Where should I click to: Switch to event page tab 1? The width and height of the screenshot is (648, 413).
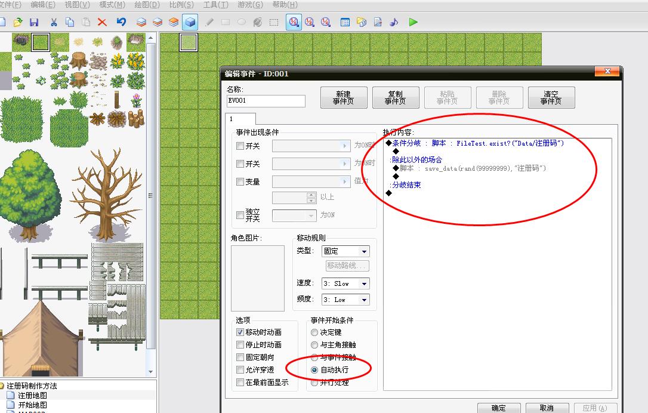[240, 119]
